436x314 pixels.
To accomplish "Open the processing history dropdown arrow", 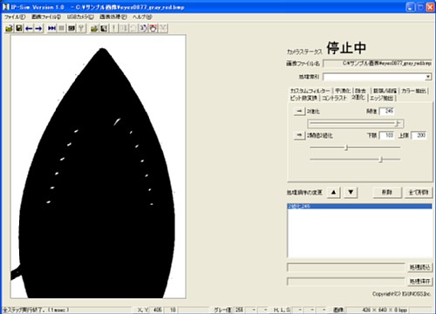I will coord(428,77).
